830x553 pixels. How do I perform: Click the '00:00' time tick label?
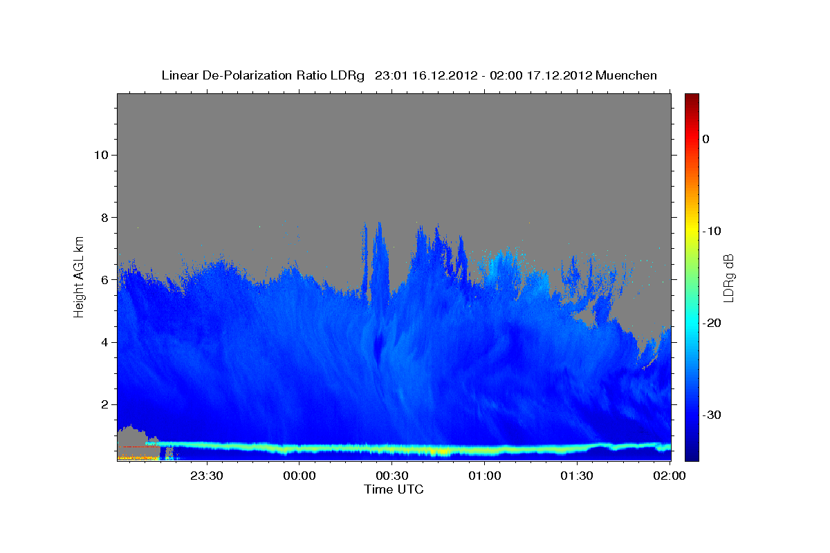coord(299,476)
